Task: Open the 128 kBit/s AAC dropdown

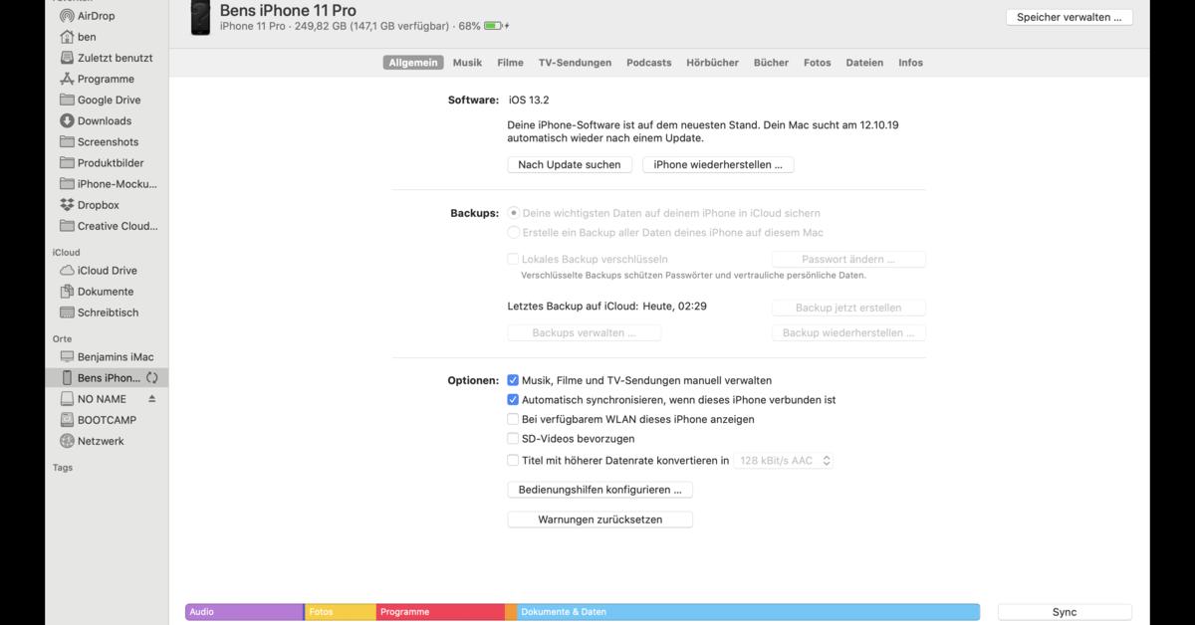Action: point(784,461)
